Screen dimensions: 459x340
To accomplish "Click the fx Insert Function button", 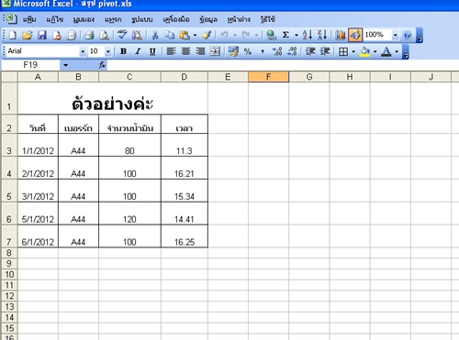I will (x=102, y=65).
